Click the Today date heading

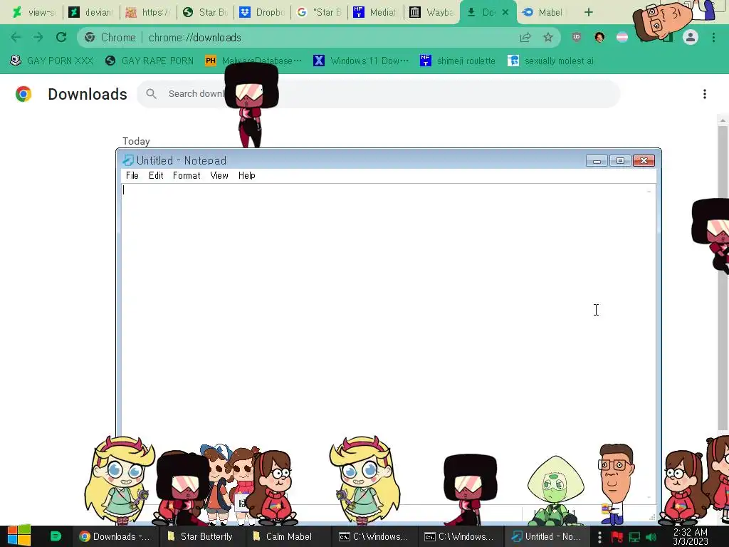136,142
